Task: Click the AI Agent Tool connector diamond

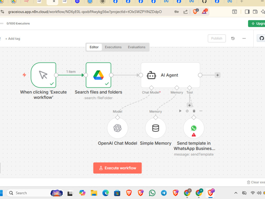Action: (189, 88)
